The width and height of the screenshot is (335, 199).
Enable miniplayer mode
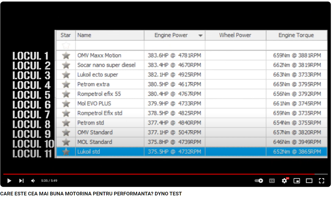297,181
